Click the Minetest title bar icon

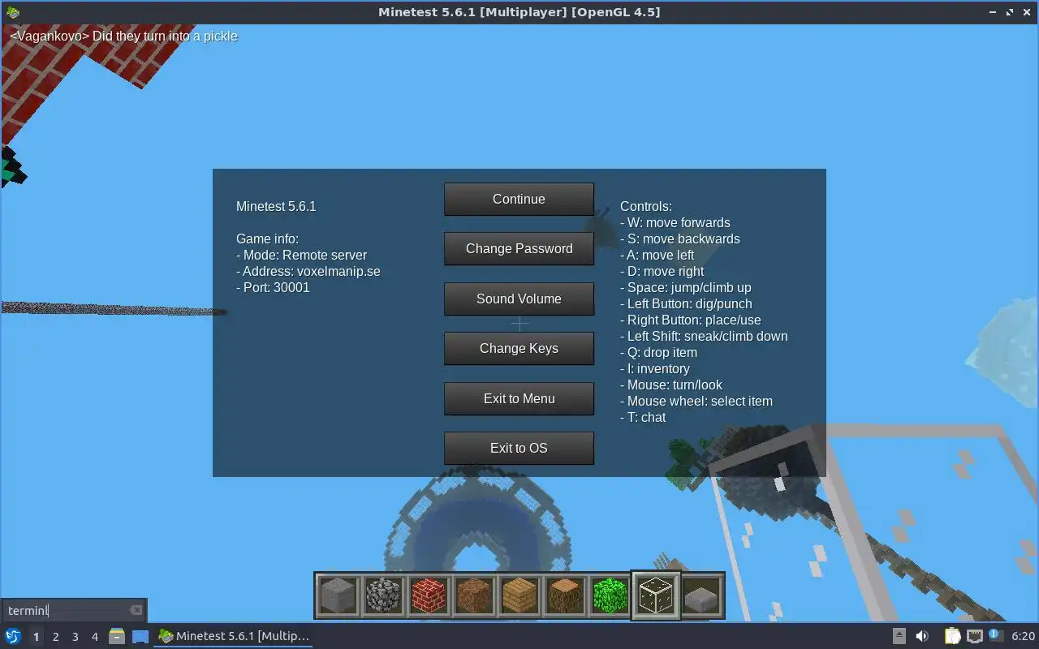point(13,11)
